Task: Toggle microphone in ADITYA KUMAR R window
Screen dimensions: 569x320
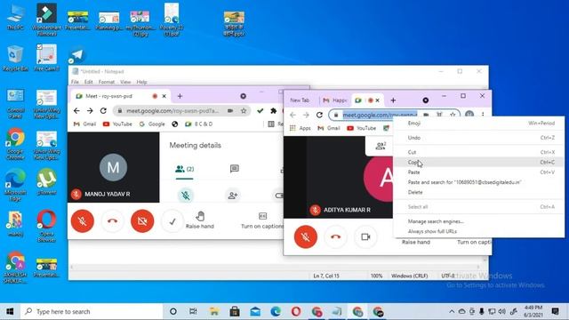Action: click(x=306, y=237)
